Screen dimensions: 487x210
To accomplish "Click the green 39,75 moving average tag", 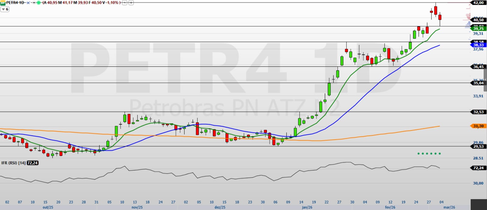I will 478,29.
